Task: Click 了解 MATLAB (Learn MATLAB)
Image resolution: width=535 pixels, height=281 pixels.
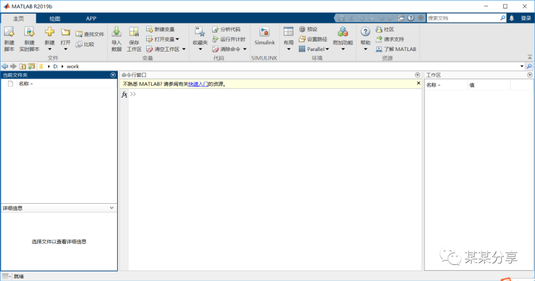Action: click(x=396, y=49)
